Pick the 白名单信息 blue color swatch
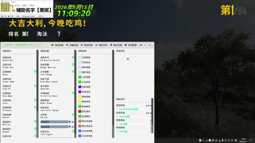 (80, 136)
